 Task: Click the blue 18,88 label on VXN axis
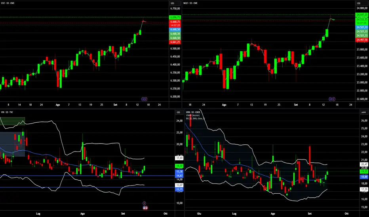pos(364,177)
